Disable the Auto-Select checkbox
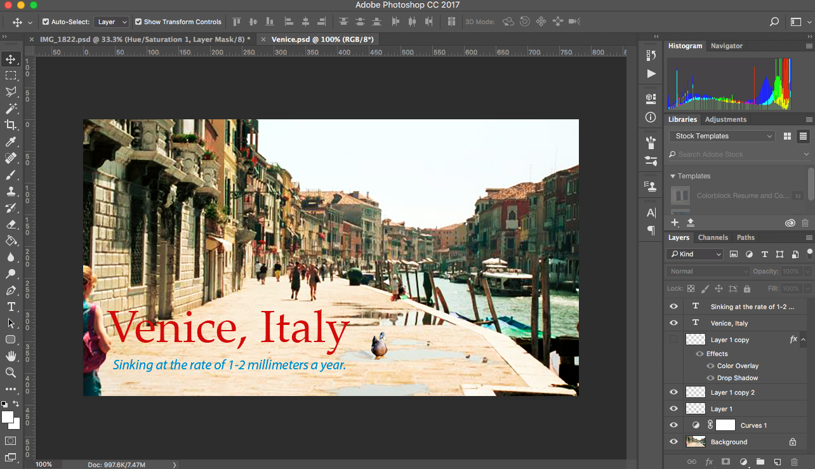Image resolution: width=815 pixels, height=469 pixels. pyautogui.click(x=46, y=21)
